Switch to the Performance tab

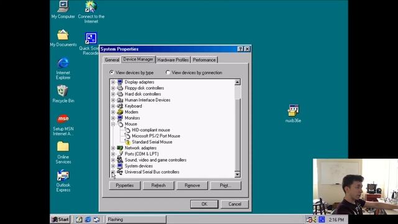(204, 60)
